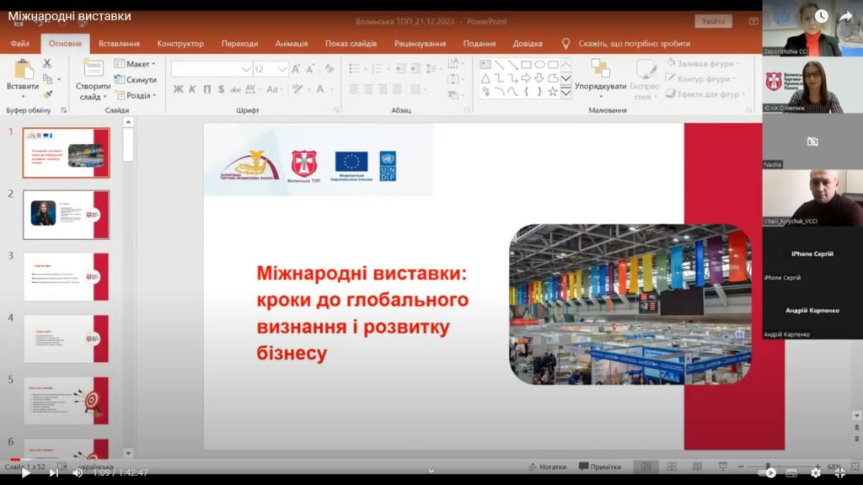863x485 pixels.
Task: Expand the shapes gallery more arrow
Action: (566, 93)
